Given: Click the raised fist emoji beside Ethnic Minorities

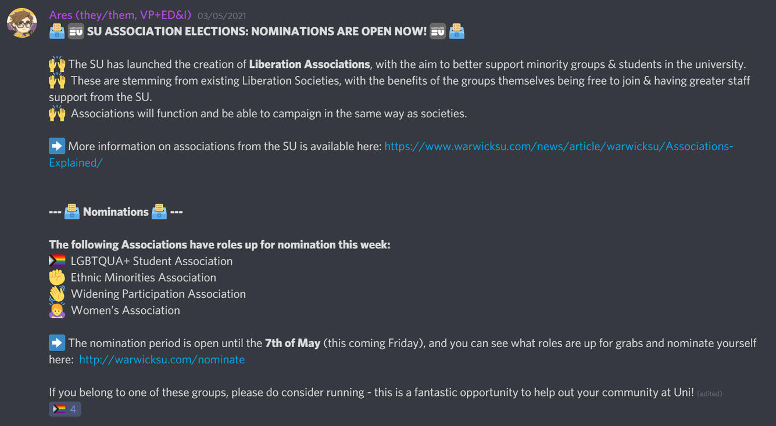Looking at the screenshot, I should coord(57,277).
